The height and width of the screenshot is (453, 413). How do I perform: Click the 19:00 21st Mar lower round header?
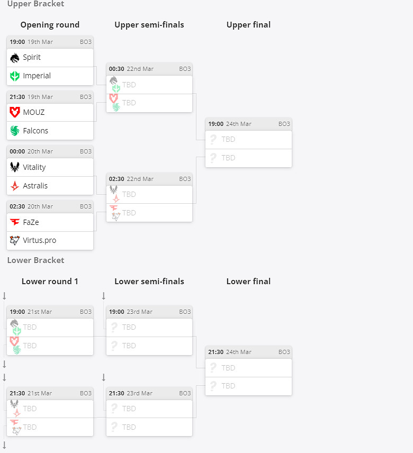50,312
